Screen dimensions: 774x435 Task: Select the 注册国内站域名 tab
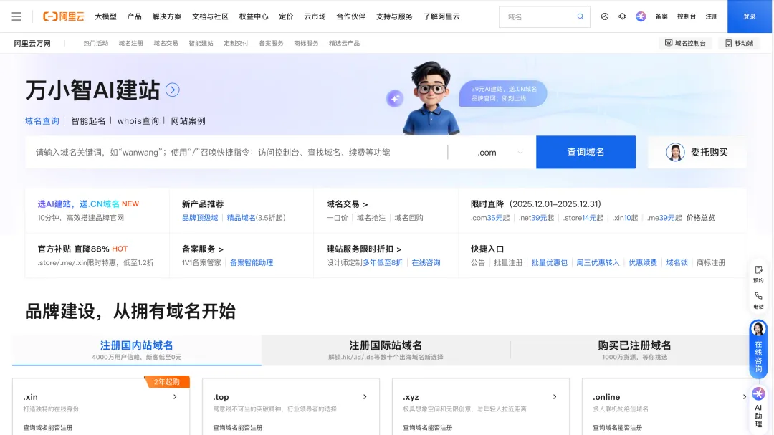click(x=137, y=350)
